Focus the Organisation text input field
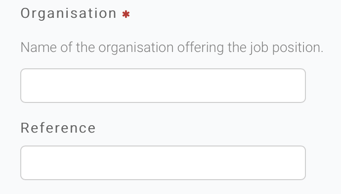This screenshot has width=341, height=194. (x=163, y=86)
